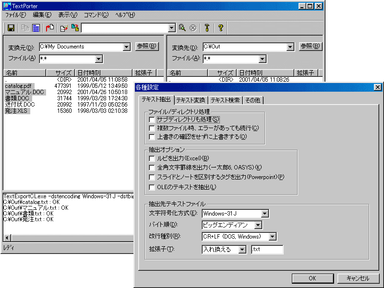This screenshot has height=288, width=384.
Task: Open the 拡張子 入れ換える dropdown
Action: 242,250
